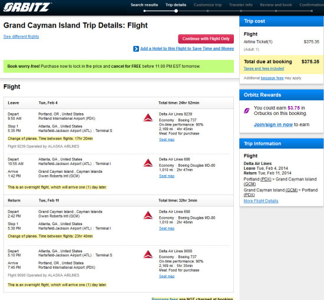Click the Orbitz logo

[28, 7]
